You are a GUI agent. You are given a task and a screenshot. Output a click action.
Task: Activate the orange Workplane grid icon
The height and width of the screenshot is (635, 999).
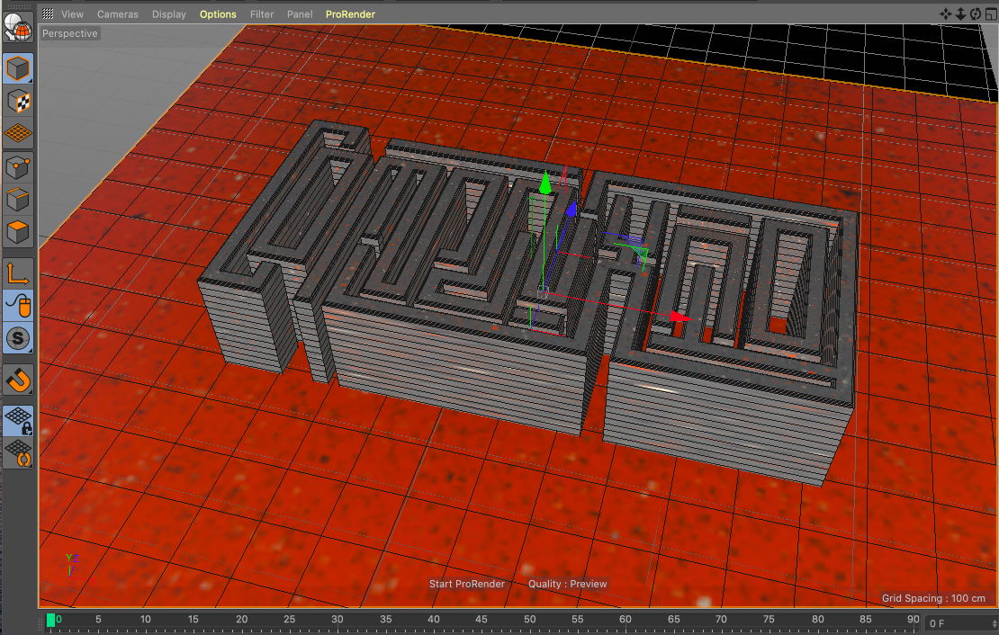tap(18, 133)
